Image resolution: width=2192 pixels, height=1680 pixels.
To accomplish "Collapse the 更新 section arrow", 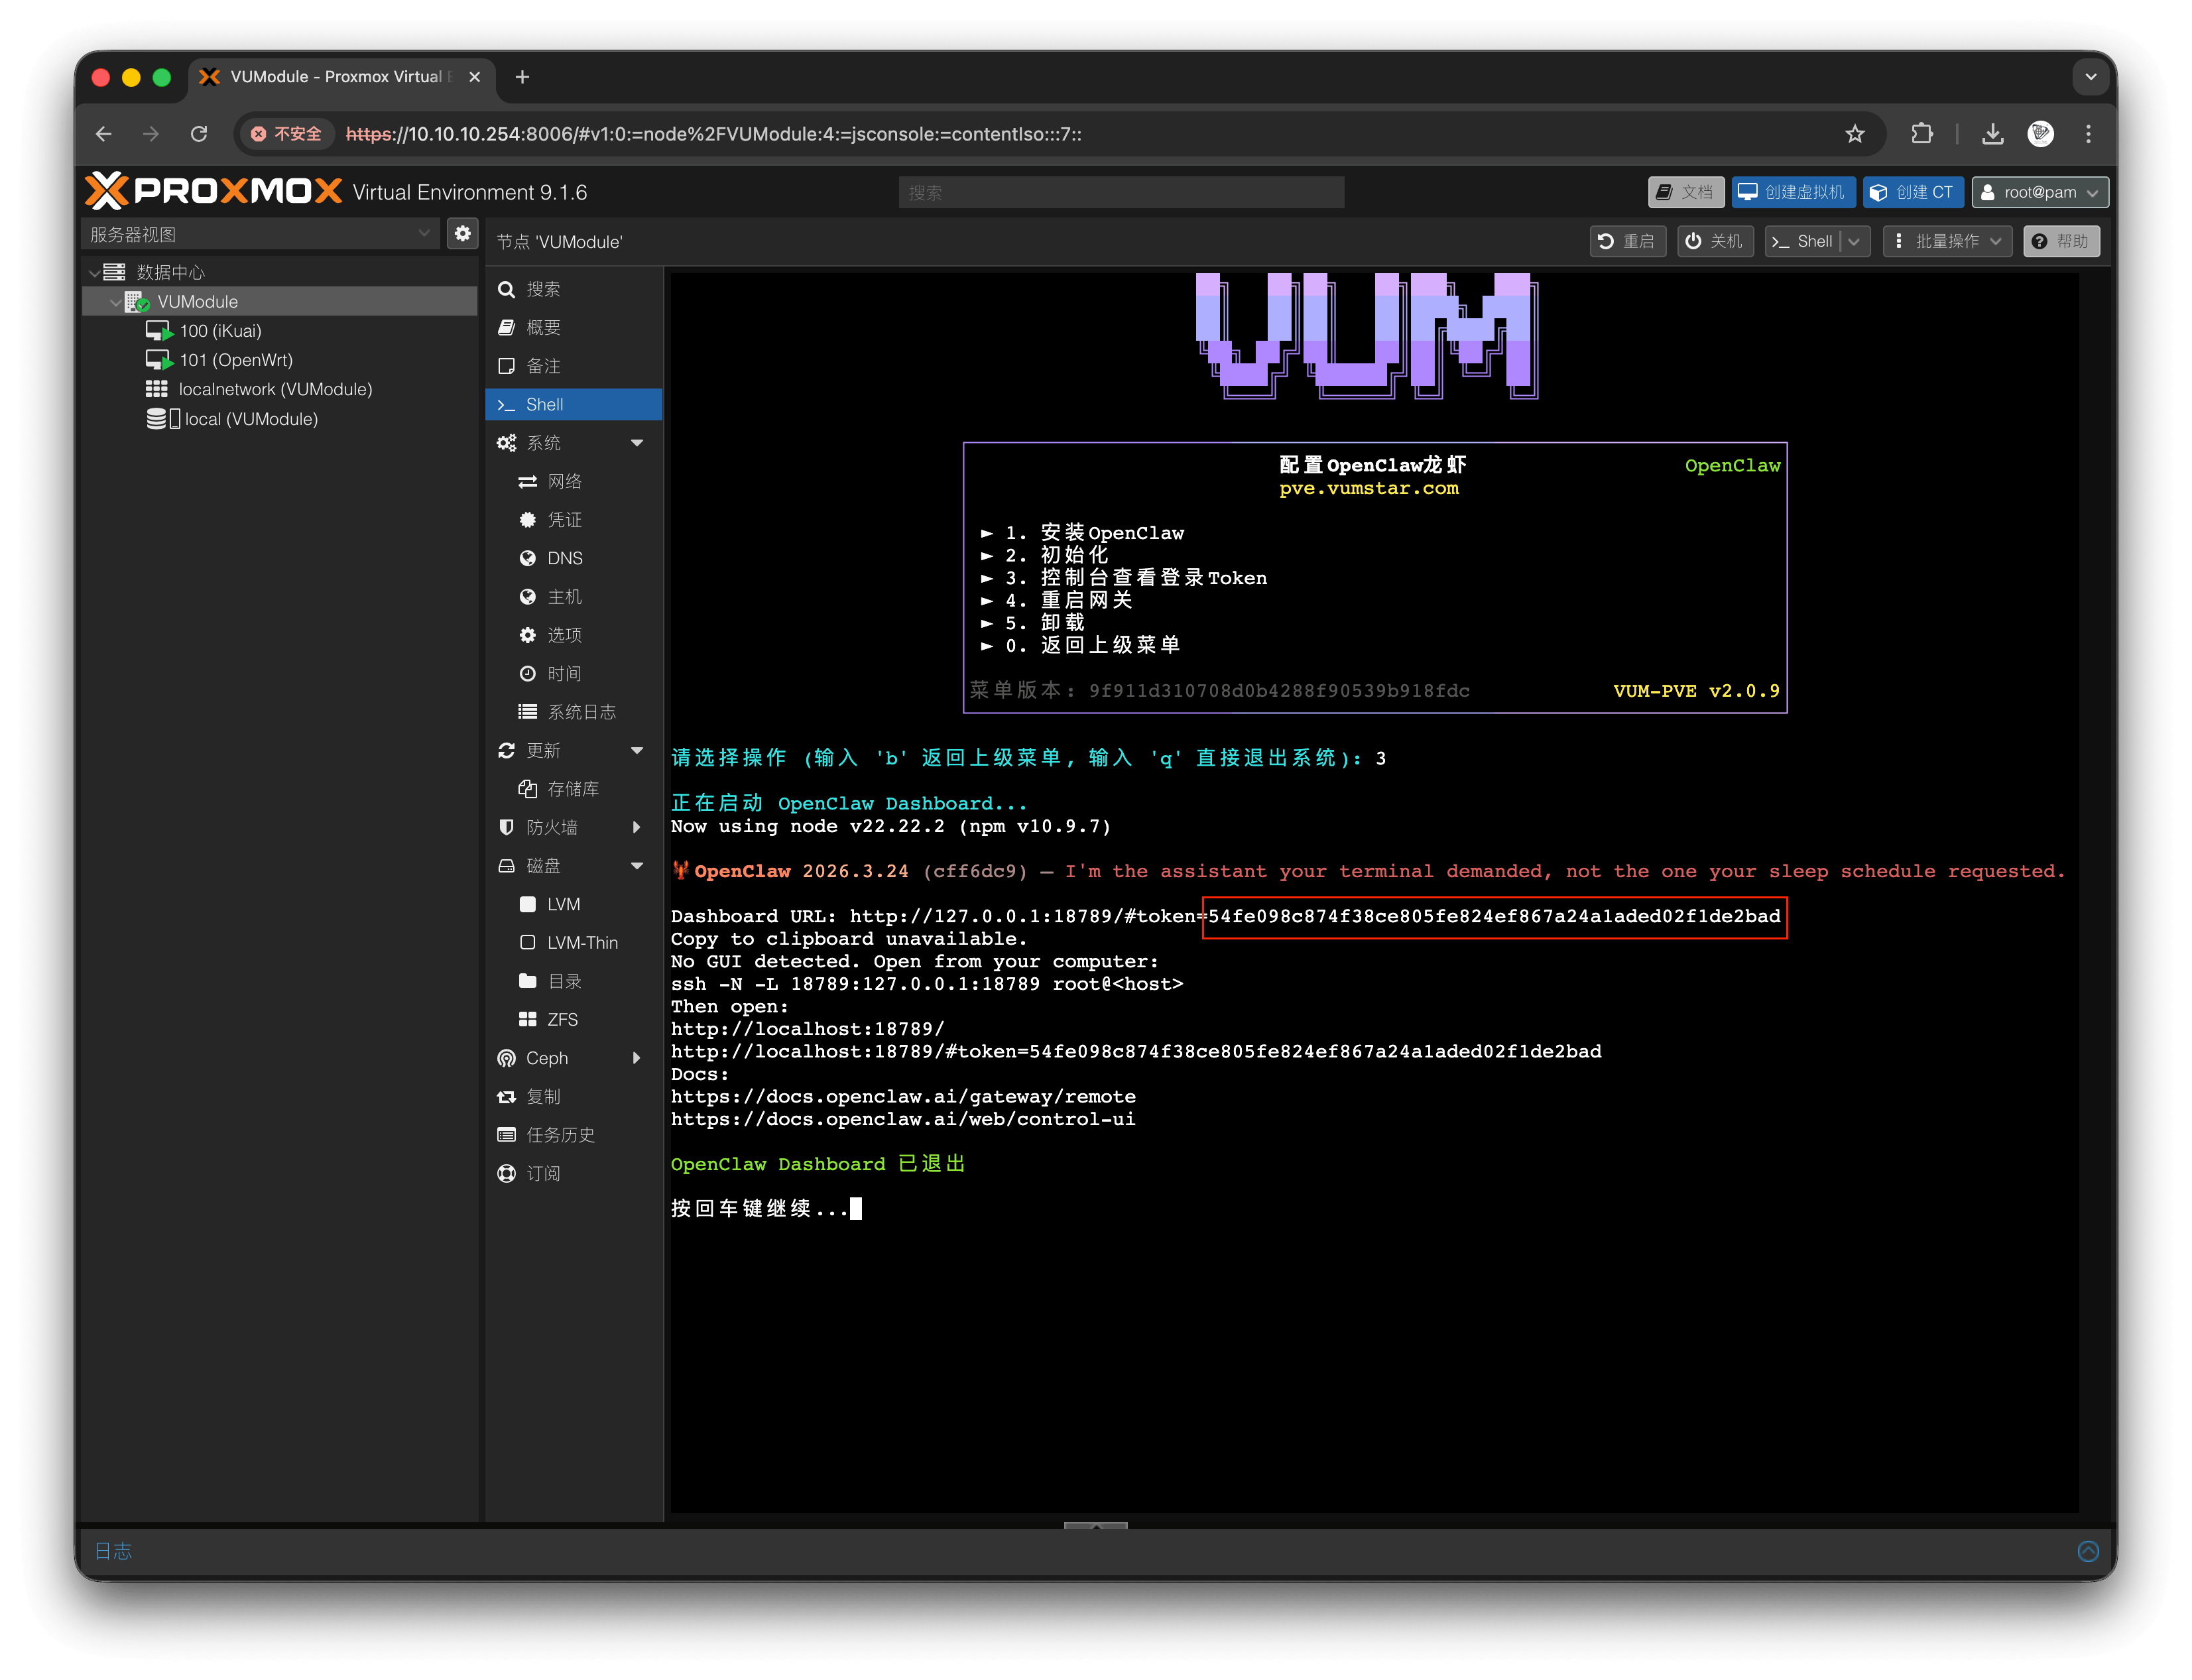I will click(637, 751).
